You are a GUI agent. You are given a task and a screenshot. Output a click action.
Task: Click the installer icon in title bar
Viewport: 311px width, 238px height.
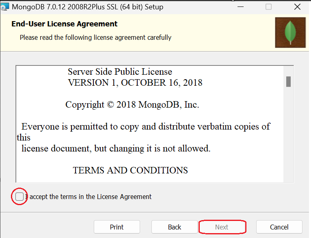[x=5, y=7]
